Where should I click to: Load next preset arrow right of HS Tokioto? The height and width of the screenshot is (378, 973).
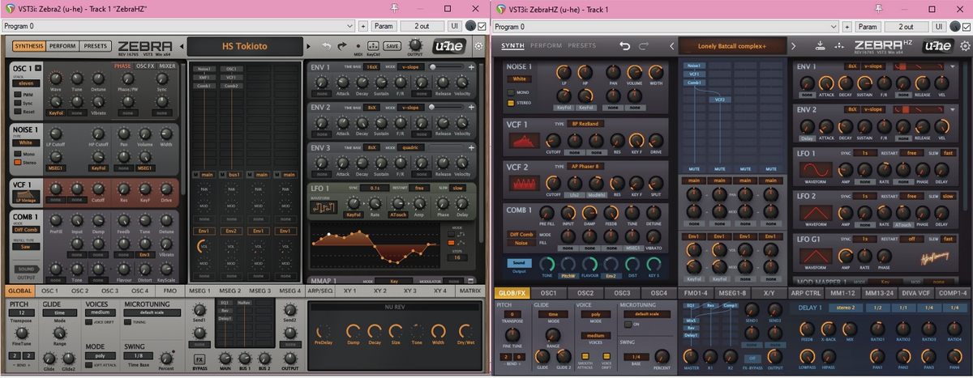point(310,46)
